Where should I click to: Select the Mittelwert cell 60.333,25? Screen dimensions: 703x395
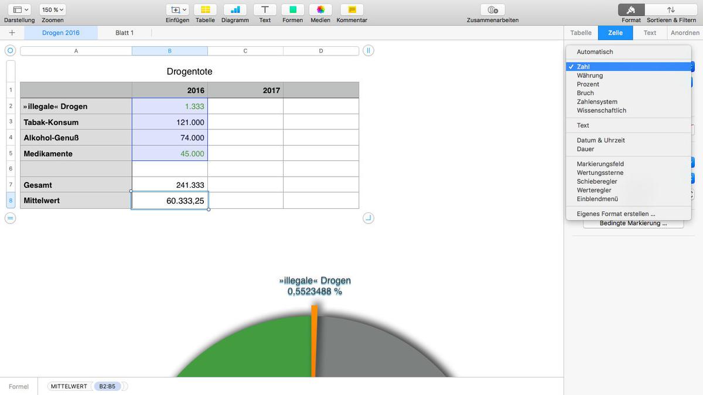pos(170,201)
